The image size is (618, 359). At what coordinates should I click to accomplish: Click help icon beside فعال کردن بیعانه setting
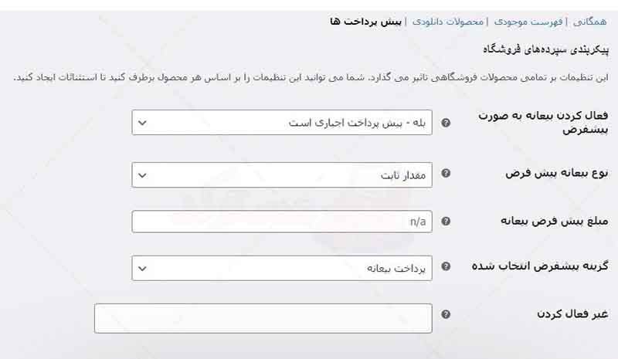pyautogui.click(x=446, y=123)
